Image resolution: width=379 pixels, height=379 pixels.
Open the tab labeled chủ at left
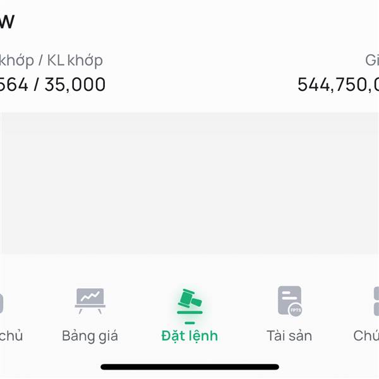tap(11, 336)
